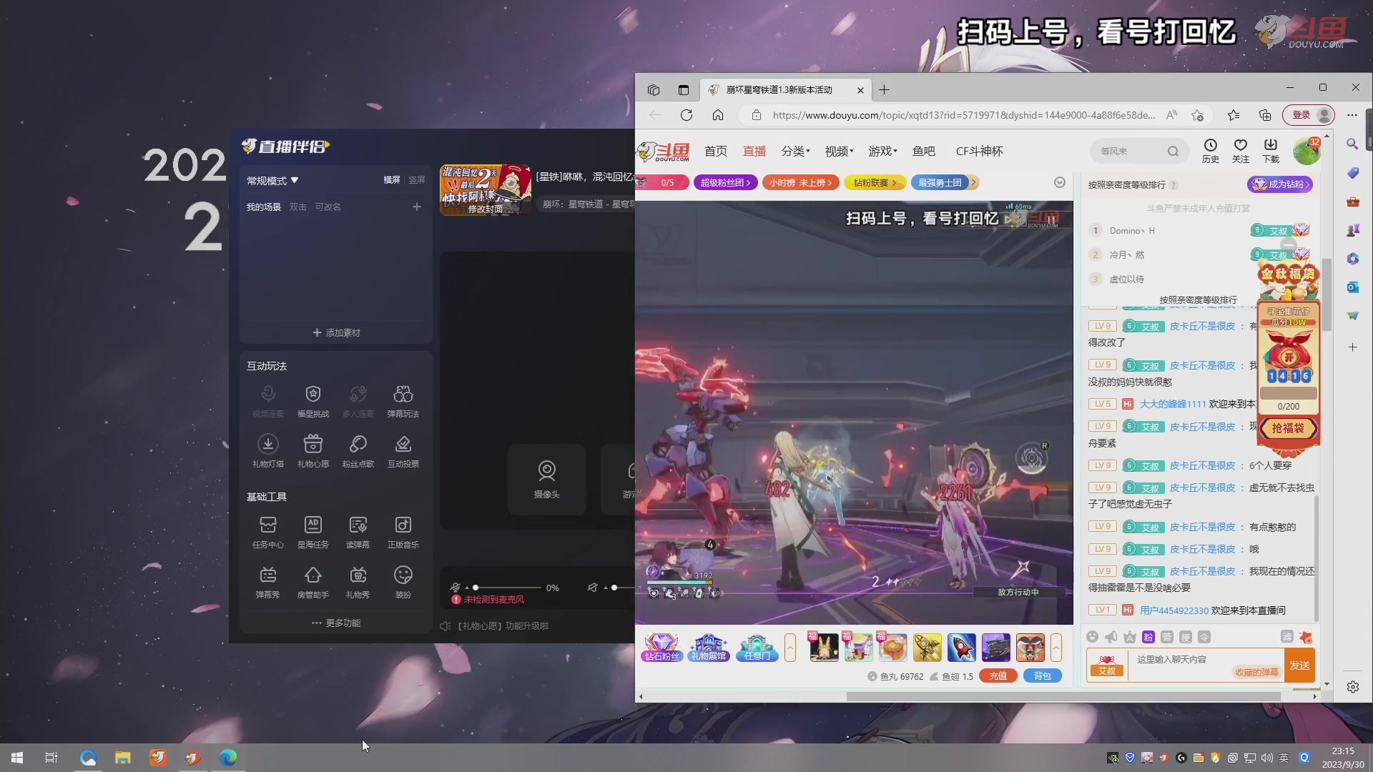Open 福星挑战 in the interactive play panel
The image size is (1373, 772).
pyautogui.click(x=313, y=401)
